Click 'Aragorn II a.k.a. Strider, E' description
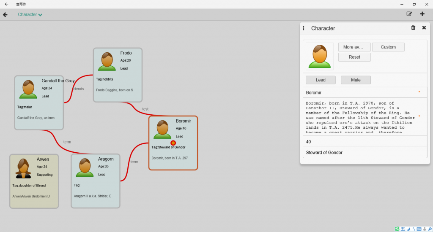Image resolution: width=433 pixels, height=232 pixels. coord(93,196)
